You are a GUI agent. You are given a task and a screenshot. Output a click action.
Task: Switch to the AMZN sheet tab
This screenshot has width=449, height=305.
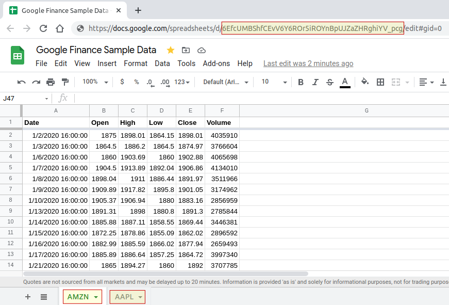(x=78, y=297)
